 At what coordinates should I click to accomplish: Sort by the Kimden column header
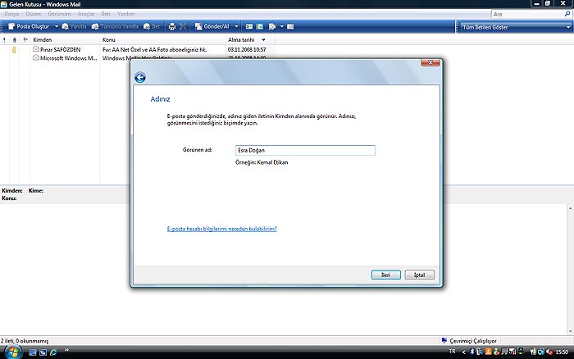[65, 39]
